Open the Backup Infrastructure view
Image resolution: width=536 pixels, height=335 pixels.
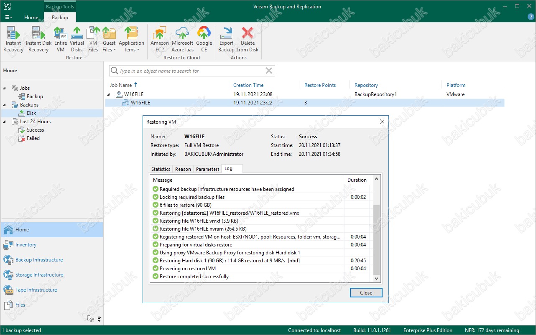coord(52,260)
